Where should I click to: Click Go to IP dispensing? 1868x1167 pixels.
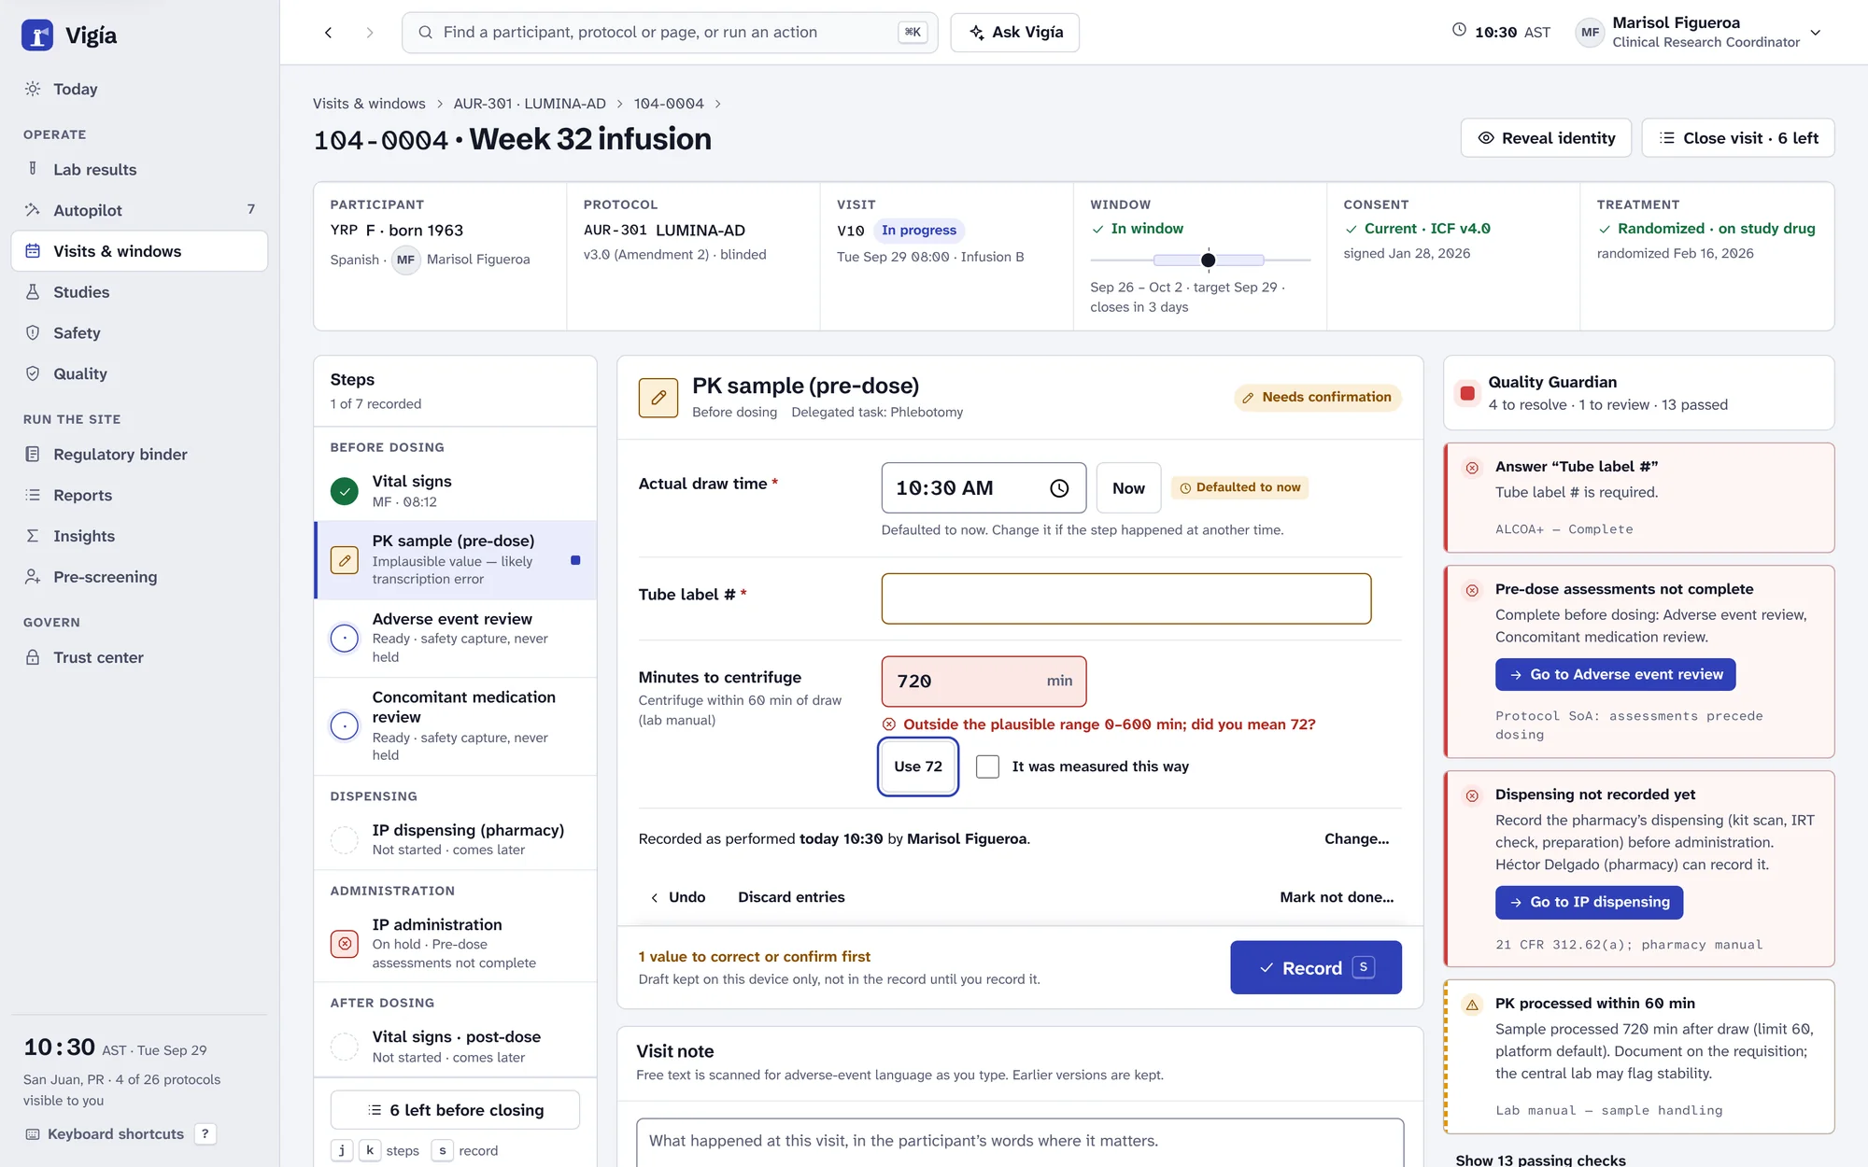(1589, 902)
